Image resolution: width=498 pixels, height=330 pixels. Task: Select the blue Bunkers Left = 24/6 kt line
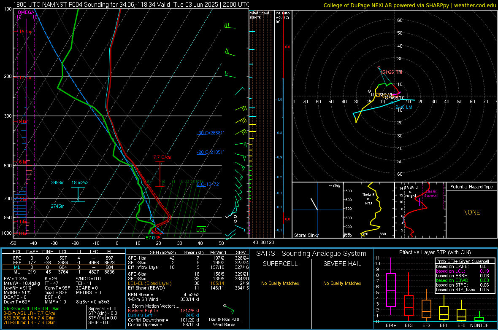click(164, 315)
